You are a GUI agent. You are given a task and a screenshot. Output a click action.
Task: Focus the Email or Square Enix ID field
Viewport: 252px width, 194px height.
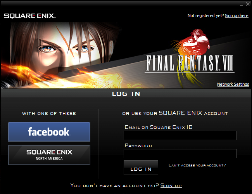(180, 135)
